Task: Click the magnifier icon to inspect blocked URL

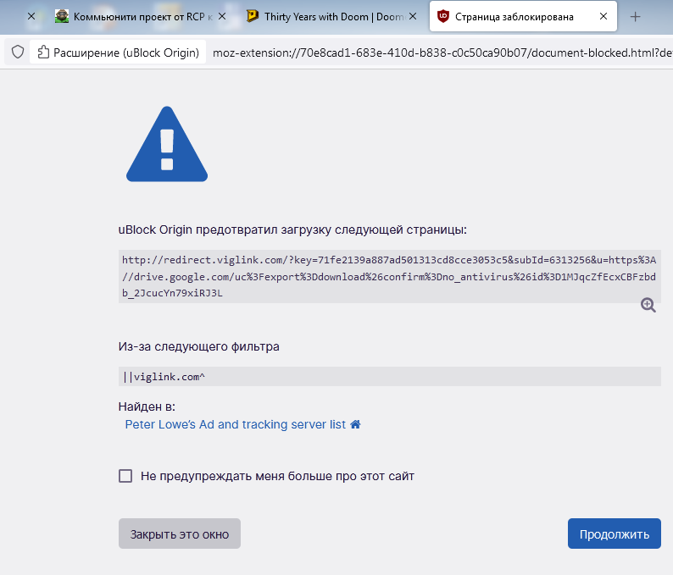Action: click(x=648, y=306)
